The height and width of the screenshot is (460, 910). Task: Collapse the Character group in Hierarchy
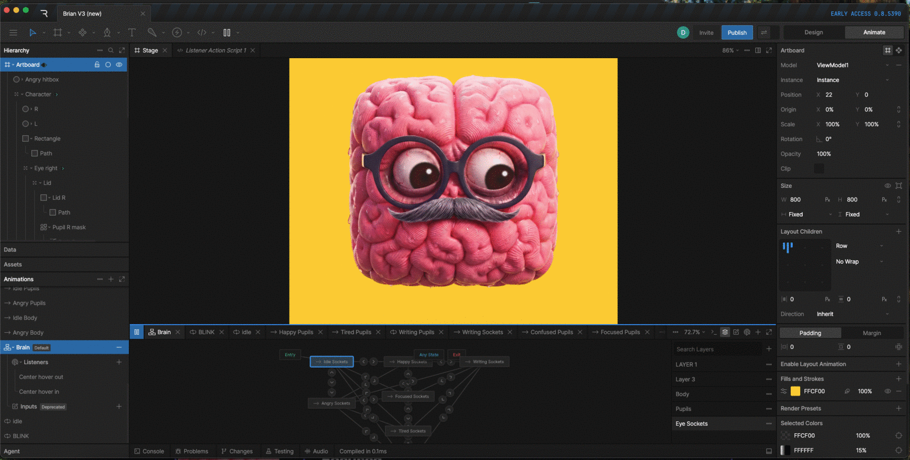22,94
